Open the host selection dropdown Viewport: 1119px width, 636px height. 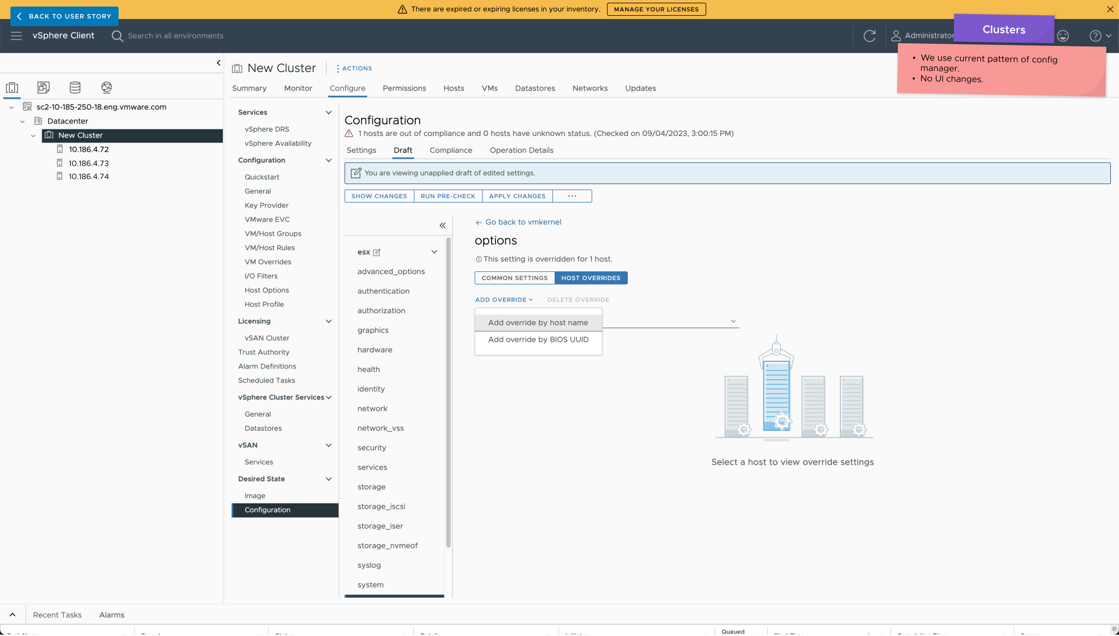[x=733, y=322]
